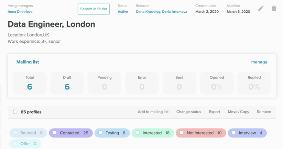
Task: Enable the Interview status checkbox
Action: (234, 133)
